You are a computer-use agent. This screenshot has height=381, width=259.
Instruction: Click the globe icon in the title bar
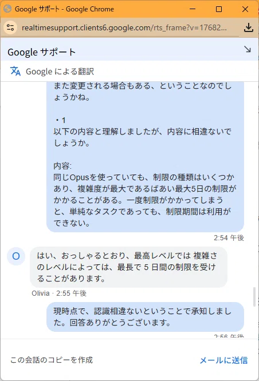pos(7,9)
